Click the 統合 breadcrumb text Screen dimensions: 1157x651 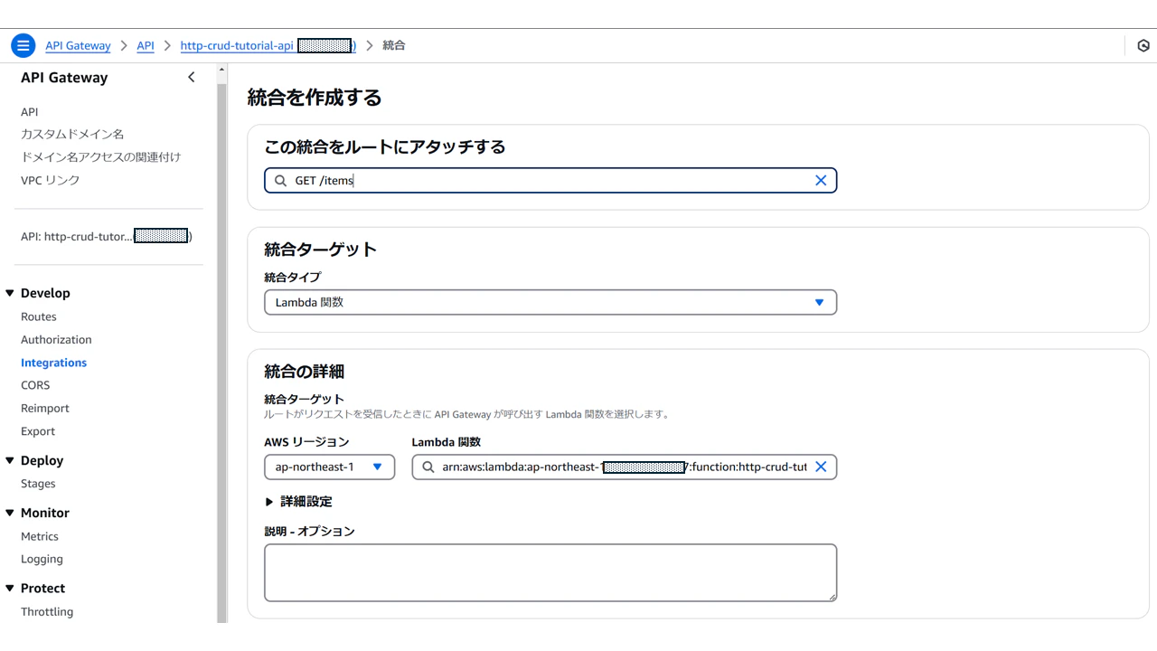click(x=394, y=45)
